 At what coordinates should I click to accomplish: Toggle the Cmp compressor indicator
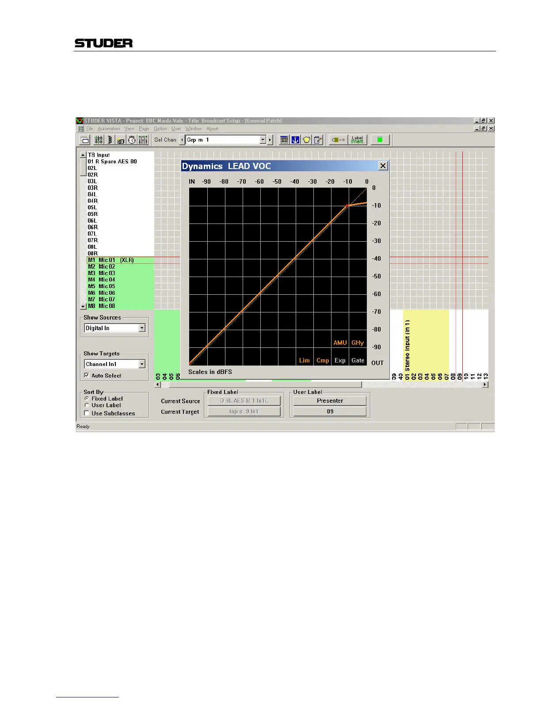323,360
